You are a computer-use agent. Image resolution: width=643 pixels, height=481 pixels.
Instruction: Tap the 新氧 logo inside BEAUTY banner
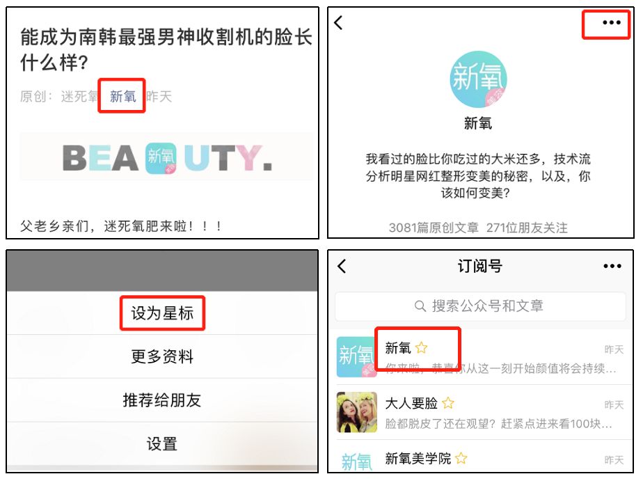pos(161,158)
